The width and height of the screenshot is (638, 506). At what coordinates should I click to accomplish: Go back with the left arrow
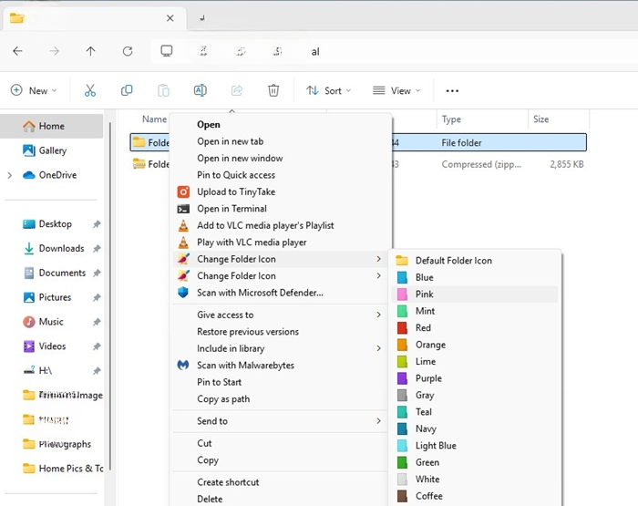pos(17,51)
